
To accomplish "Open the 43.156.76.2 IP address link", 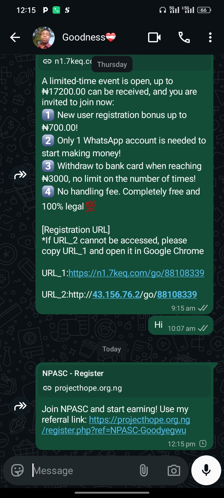I will [x=116, y=294].
